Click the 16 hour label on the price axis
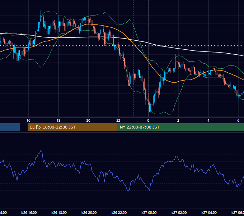 [28, 121]
